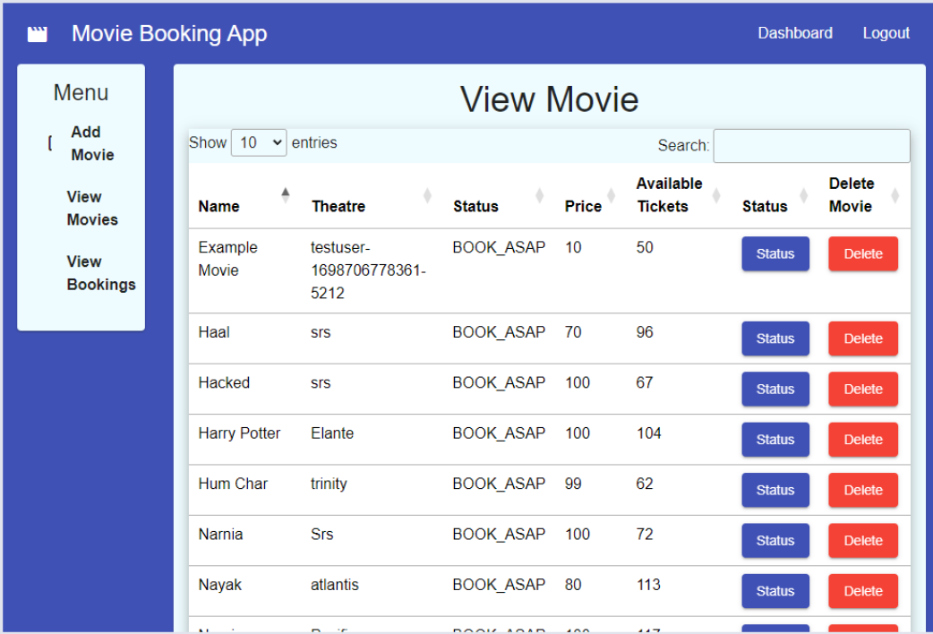The image size is (933, 634).
Task: Go to View Movies menu item
Action: pyautogui.click(x=92, y=208)
